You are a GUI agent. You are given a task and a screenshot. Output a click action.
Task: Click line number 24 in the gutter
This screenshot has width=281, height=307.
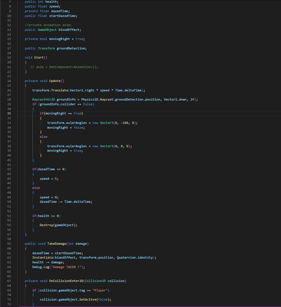pyautogui.click(x=9, y=81)
